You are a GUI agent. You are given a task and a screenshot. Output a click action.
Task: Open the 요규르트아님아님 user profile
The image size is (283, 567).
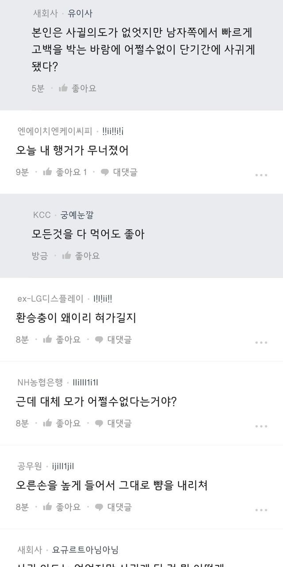click(x=85, y=550)
